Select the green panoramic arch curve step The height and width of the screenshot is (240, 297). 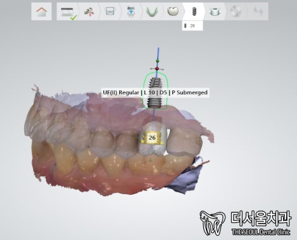152,11
